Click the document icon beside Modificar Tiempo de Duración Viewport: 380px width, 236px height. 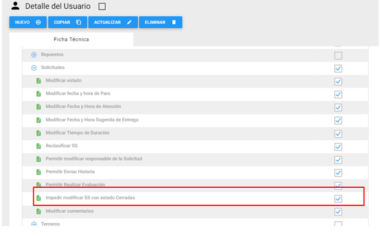click(39, 133)
